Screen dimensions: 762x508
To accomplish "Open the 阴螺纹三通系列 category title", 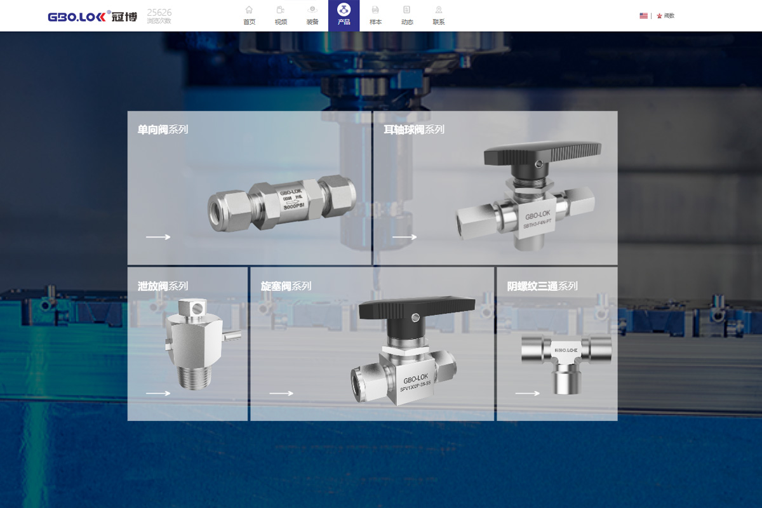I will pyautogui.click(x=542, y=286).
